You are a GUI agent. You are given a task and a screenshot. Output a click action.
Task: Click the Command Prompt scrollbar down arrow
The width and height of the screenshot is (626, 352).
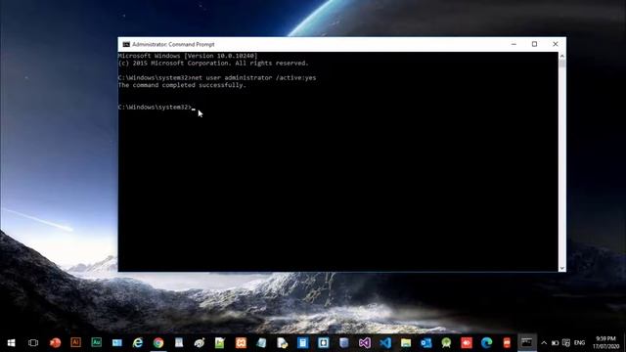(x=562, y=268)
